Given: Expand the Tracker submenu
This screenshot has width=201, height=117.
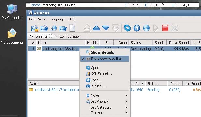Looking at the screenshot, I should pyautogui.click(x=105, y=113).
